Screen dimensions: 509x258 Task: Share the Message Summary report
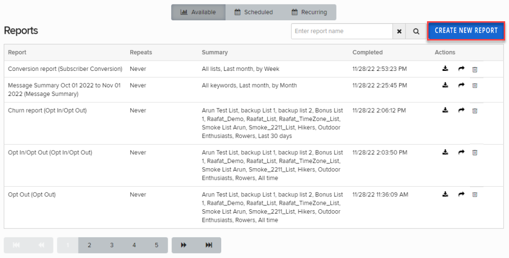[461, 85]
